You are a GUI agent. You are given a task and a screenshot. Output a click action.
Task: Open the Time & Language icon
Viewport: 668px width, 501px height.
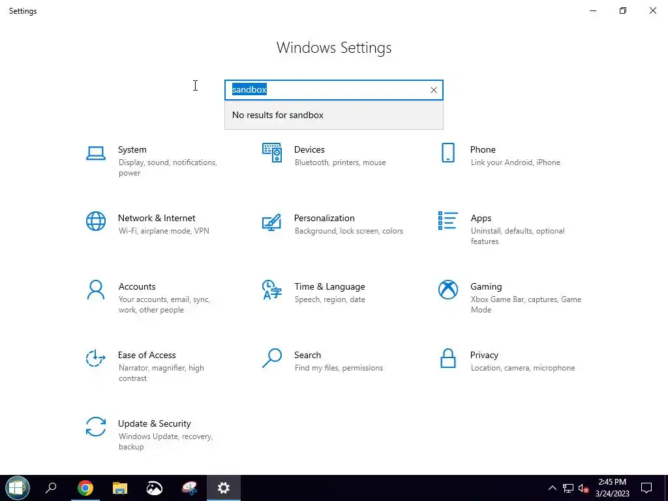pyautogui.click(x=272, y=290)
